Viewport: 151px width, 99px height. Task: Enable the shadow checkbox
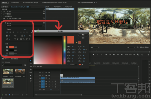click(x=7, y=54)
